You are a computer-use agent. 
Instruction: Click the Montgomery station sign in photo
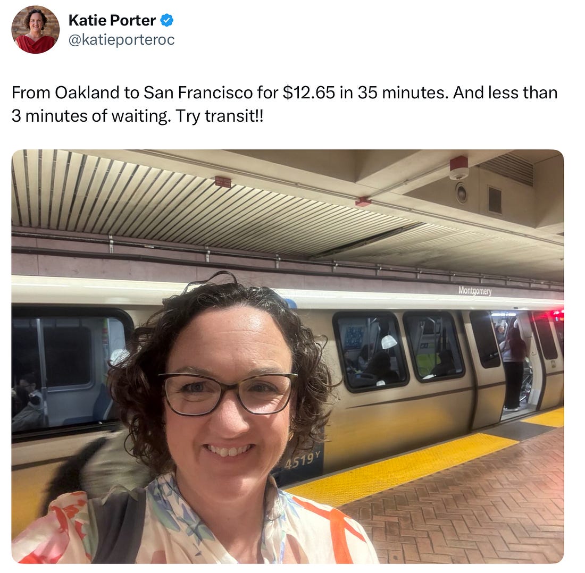(x=475, y=290)
